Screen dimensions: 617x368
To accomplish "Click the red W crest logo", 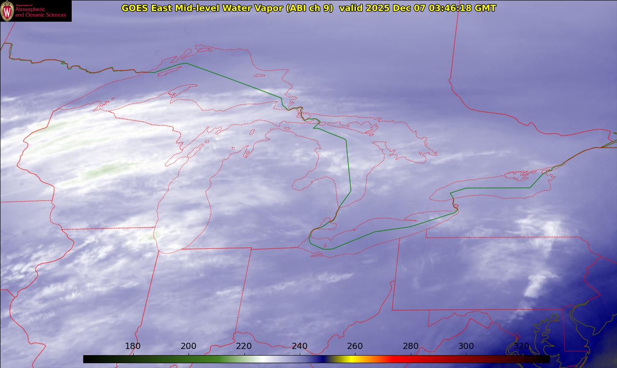I will coord(7,11).
